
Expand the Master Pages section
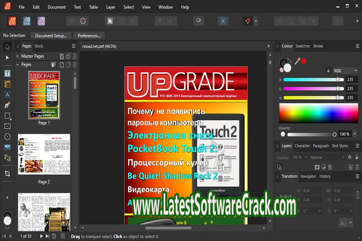coord(17,56)
